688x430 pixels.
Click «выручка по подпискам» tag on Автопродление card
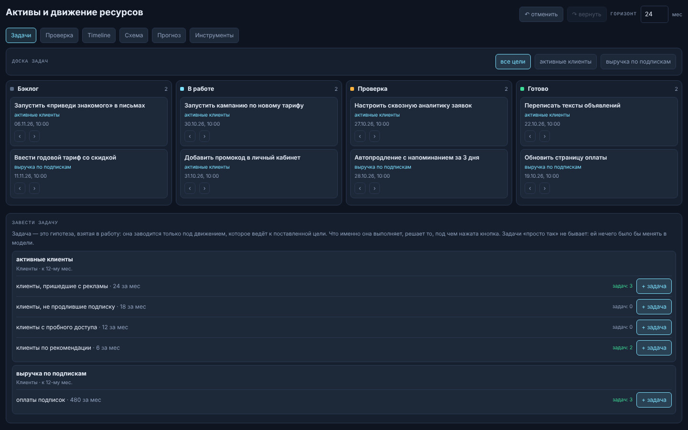383,167
